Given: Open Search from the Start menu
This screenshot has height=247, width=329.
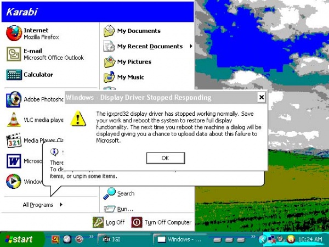Looking at the screenshot, I should (x=119, y=193).
